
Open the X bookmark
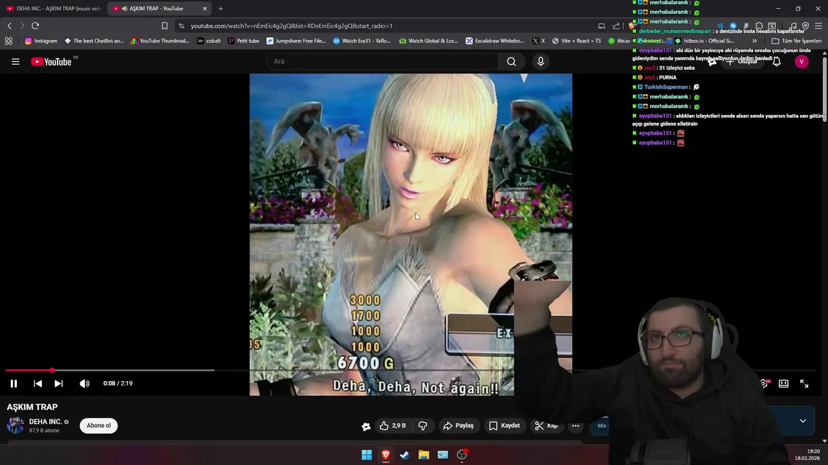point(538,41)
